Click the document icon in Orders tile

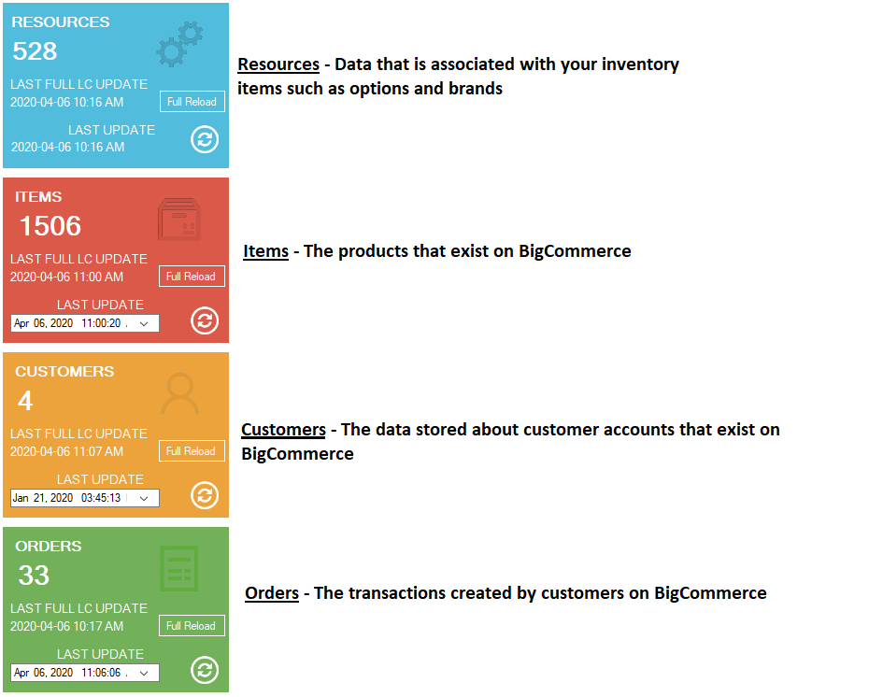[x=179, y=568]
